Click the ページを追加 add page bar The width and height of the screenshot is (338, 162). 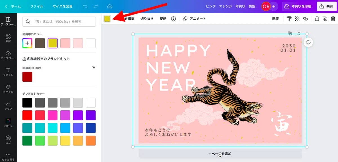tap(220, 154)
